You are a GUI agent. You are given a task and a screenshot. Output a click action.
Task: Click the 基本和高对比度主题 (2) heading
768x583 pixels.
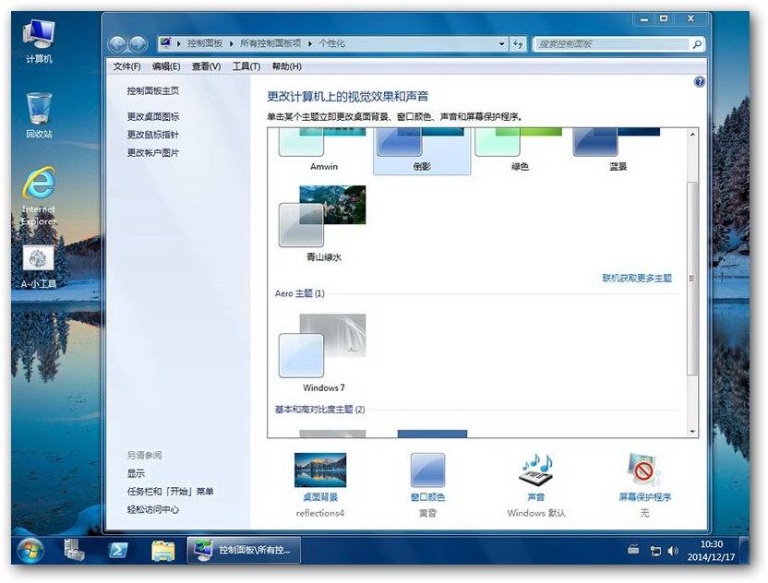tap(319, 410)
